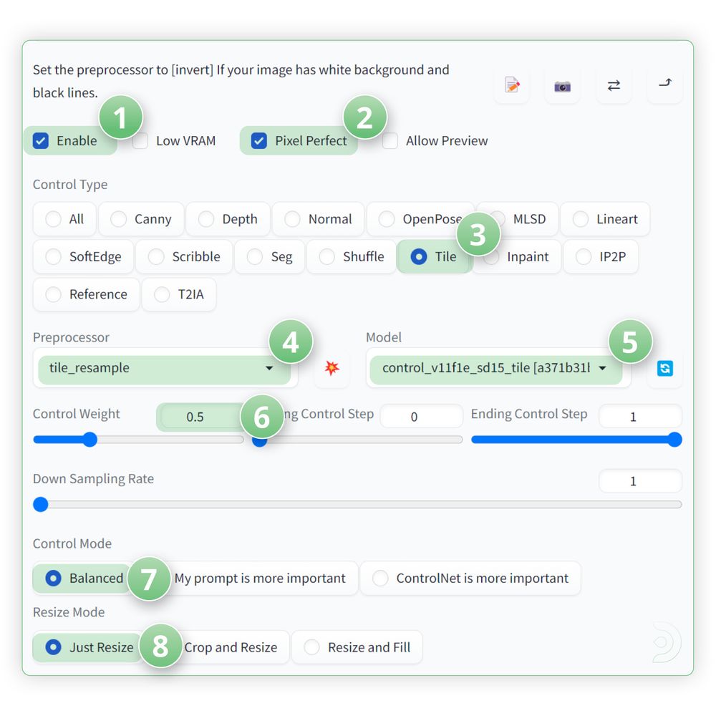
Task: Enable the Low VRAM checkbox
Action: 140,141
